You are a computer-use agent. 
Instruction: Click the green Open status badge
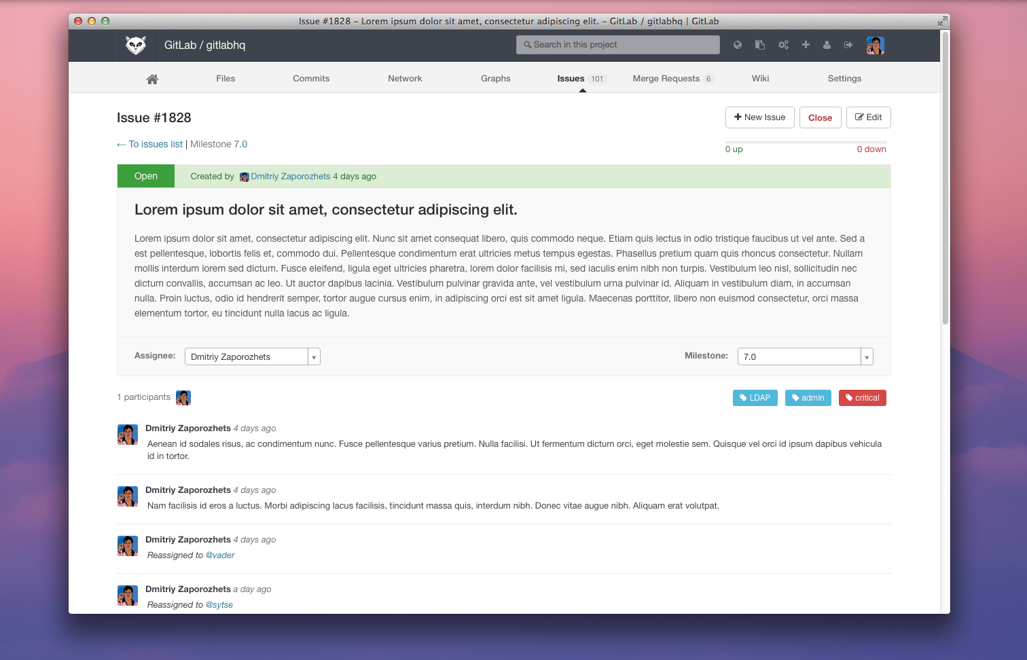pos(146,176)
